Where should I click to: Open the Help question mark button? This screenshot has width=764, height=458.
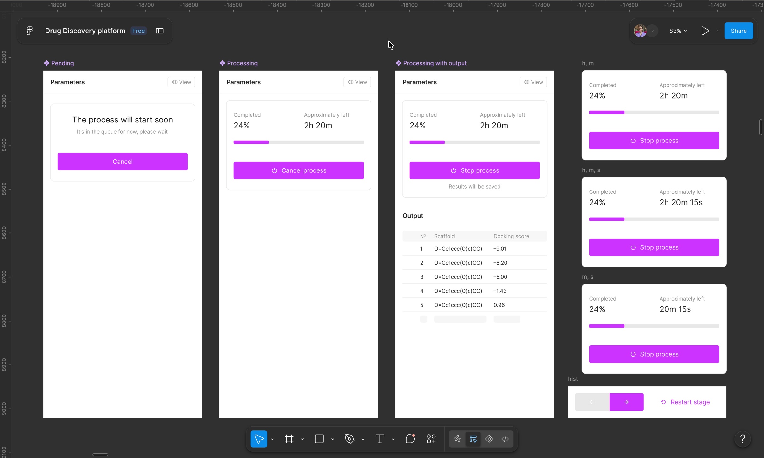(743, 439)
